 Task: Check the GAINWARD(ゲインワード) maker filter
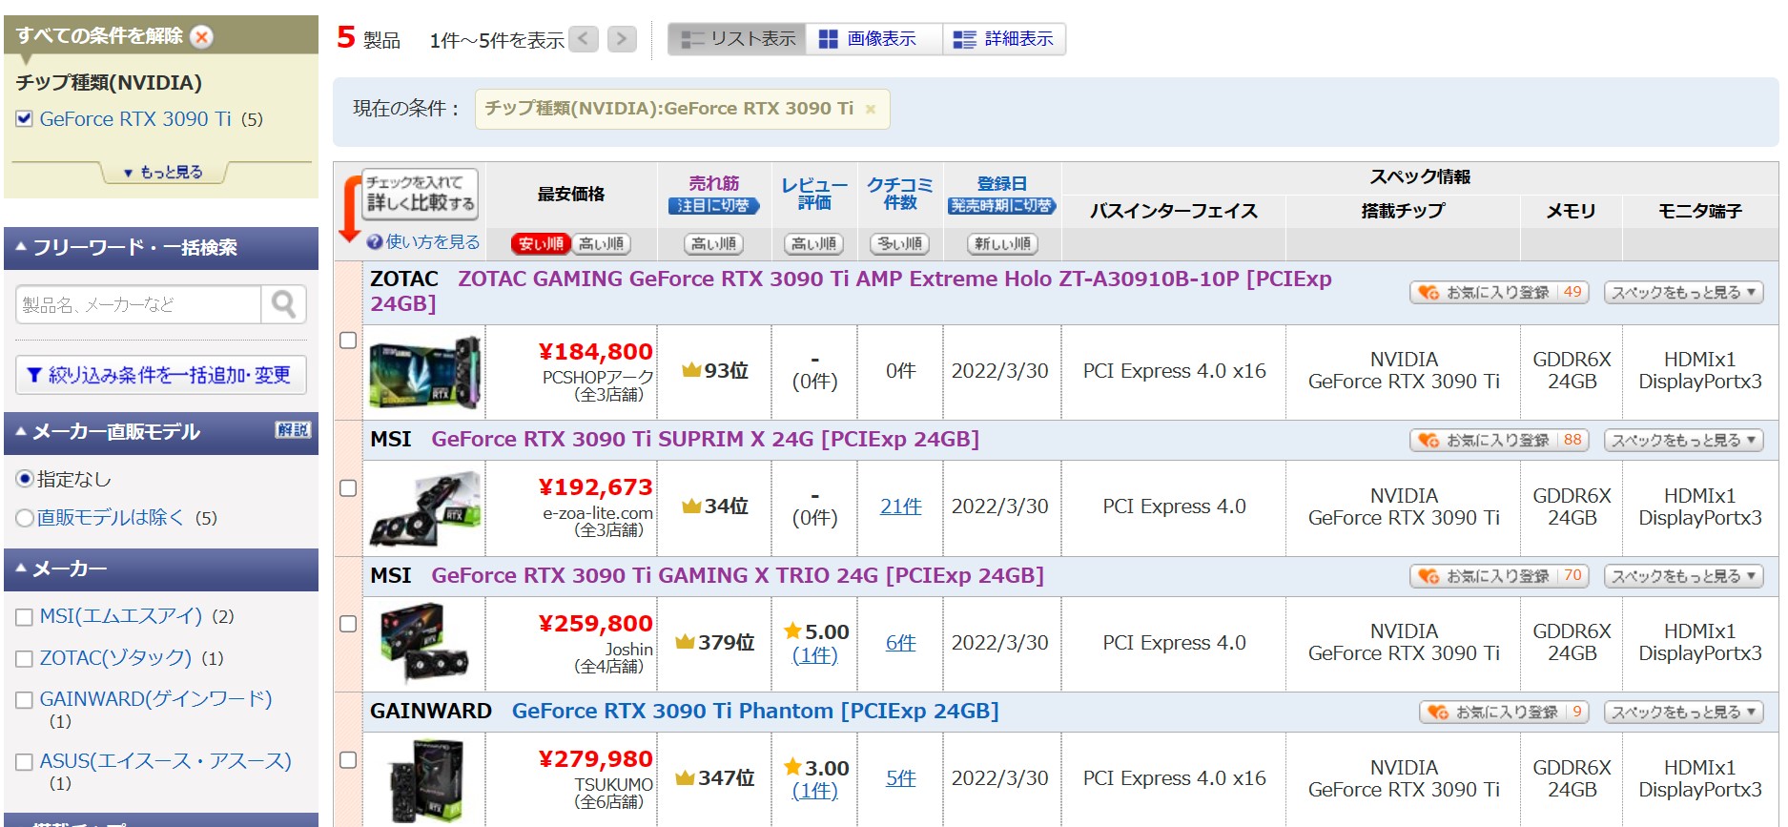(25, 700)
